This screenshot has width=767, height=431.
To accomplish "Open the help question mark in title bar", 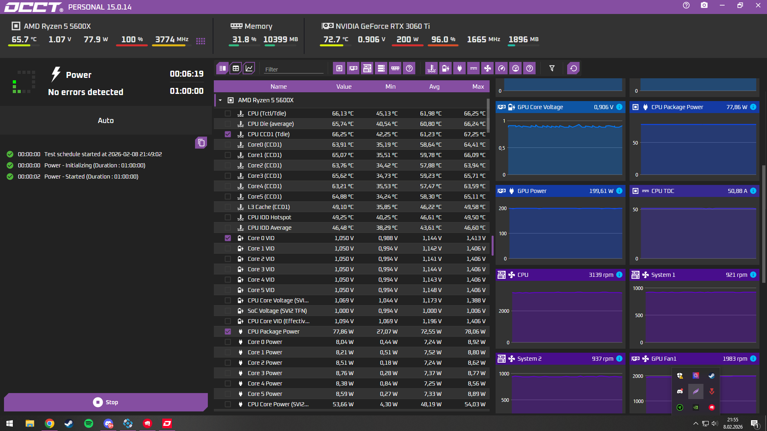I will [686, 5].
